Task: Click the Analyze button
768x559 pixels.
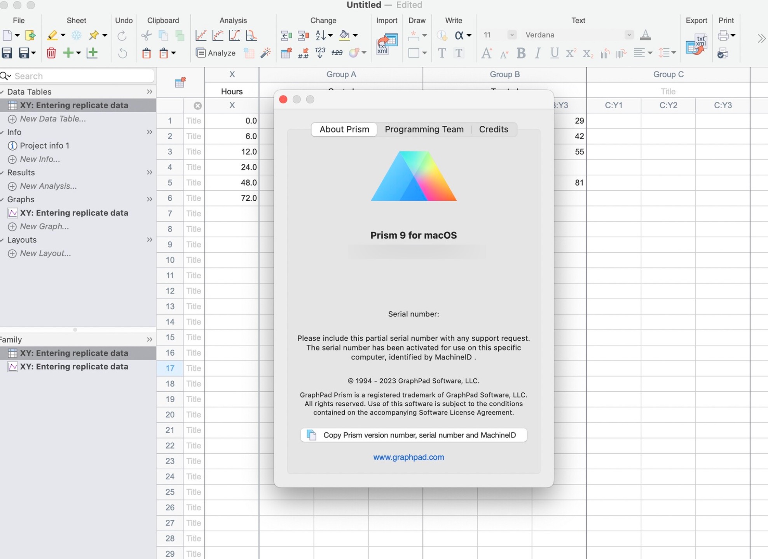Action: tap(216, 53)
